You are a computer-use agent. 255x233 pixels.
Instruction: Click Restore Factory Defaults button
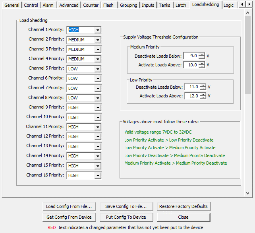pos(183,206)
